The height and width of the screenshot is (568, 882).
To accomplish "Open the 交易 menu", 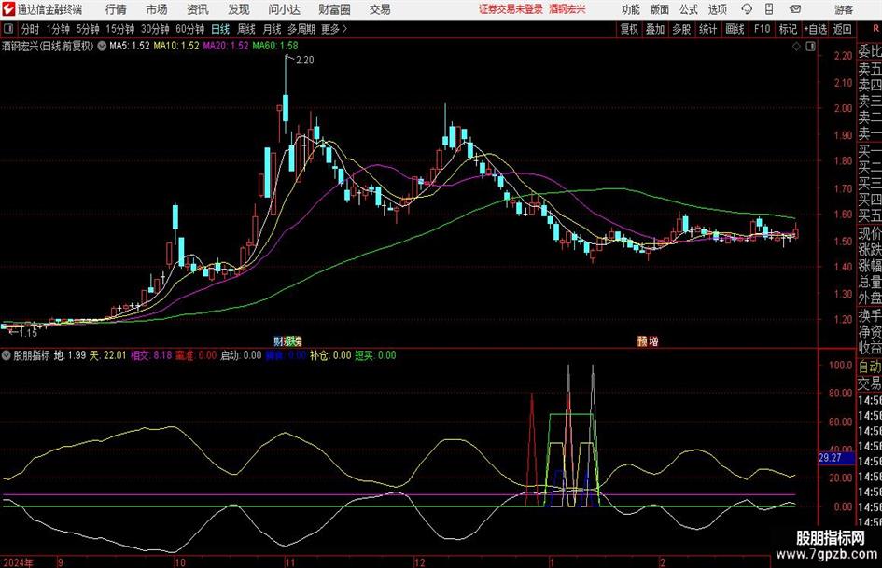I will pos(380,9).
